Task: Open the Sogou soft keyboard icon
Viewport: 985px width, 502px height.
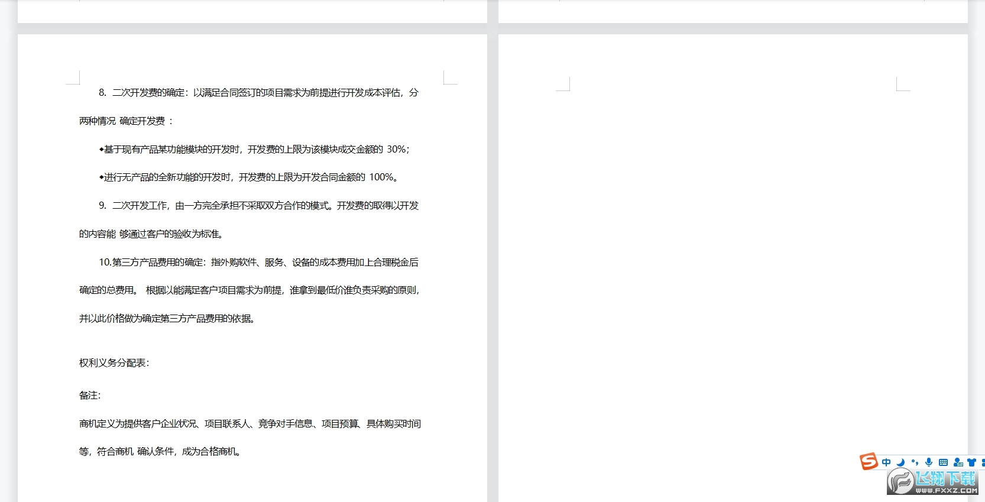Action: [943, 462]
